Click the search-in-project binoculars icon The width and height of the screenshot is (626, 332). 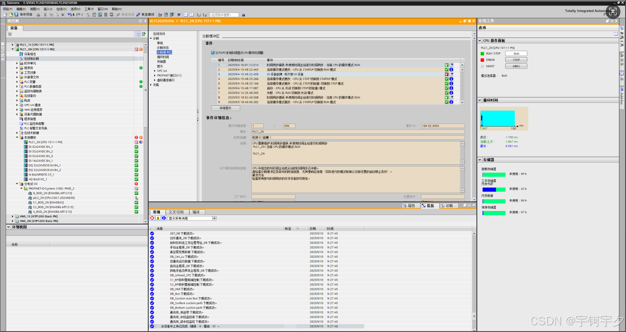[x=243, y=14]
